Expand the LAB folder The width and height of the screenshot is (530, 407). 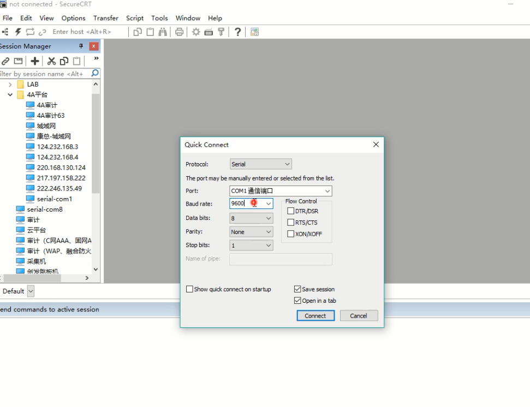[10, 85]
